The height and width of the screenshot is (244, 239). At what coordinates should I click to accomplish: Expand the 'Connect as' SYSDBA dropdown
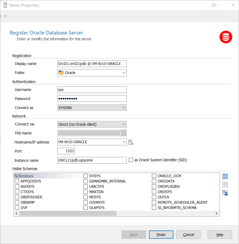[x=92, y=108]
